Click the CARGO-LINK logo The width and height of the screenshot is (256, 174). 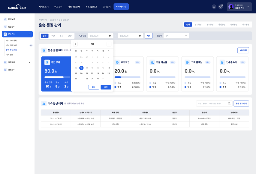point(17,7)
